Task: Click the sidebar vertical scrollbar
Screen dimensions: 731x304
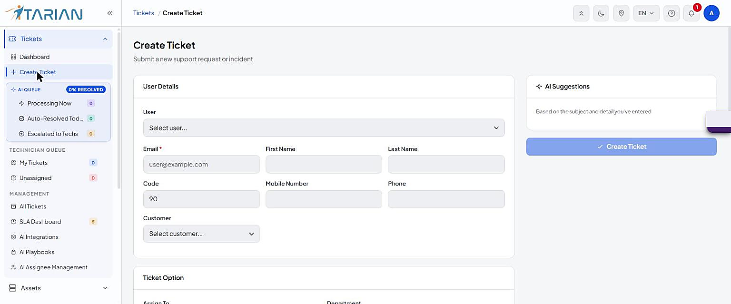Action: pyautogui.click(x=119, y=109)
